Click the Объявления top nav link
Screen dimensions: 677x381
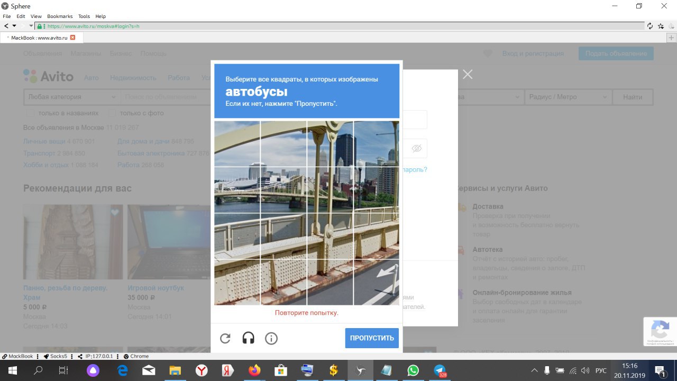tap(43, 53)
